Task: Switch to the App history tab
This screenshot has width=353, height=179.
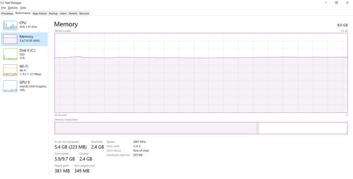Action: point(40,14)
